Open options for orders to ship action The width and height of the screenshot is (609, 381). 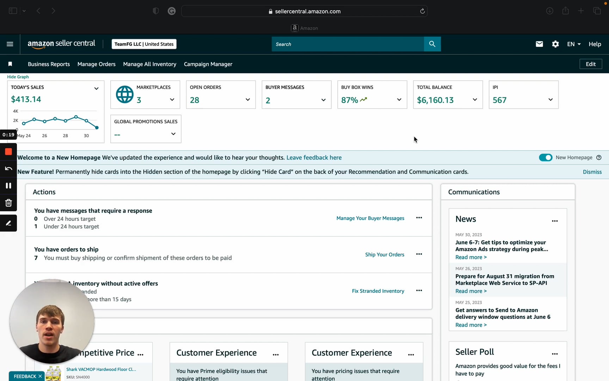point(419,254)
